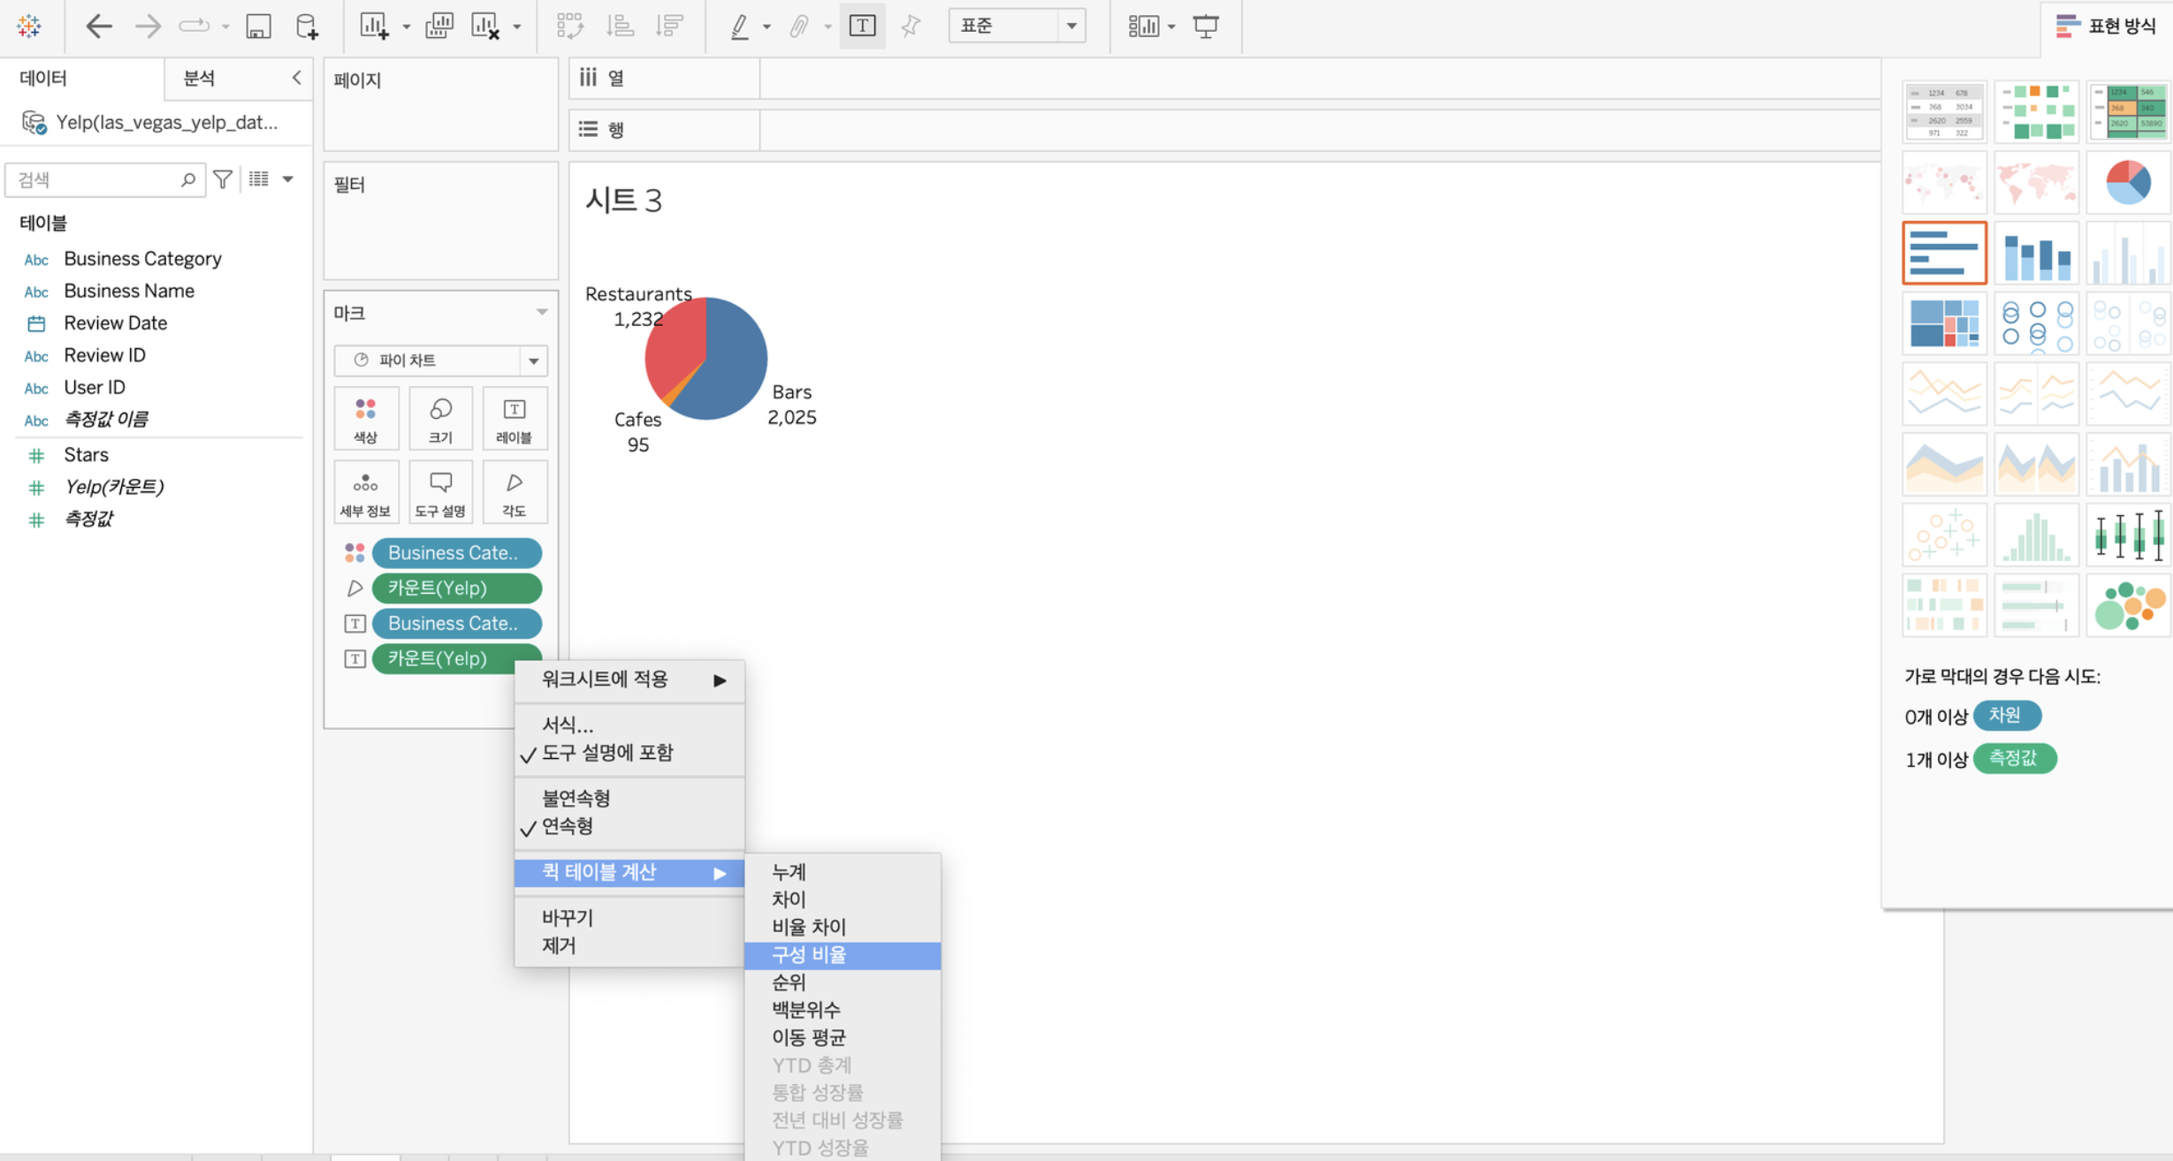This screenshot has height=1161, width=2173.
Task: Click the undo back arrow in toolbar
Action: click(x=98, y=27)
